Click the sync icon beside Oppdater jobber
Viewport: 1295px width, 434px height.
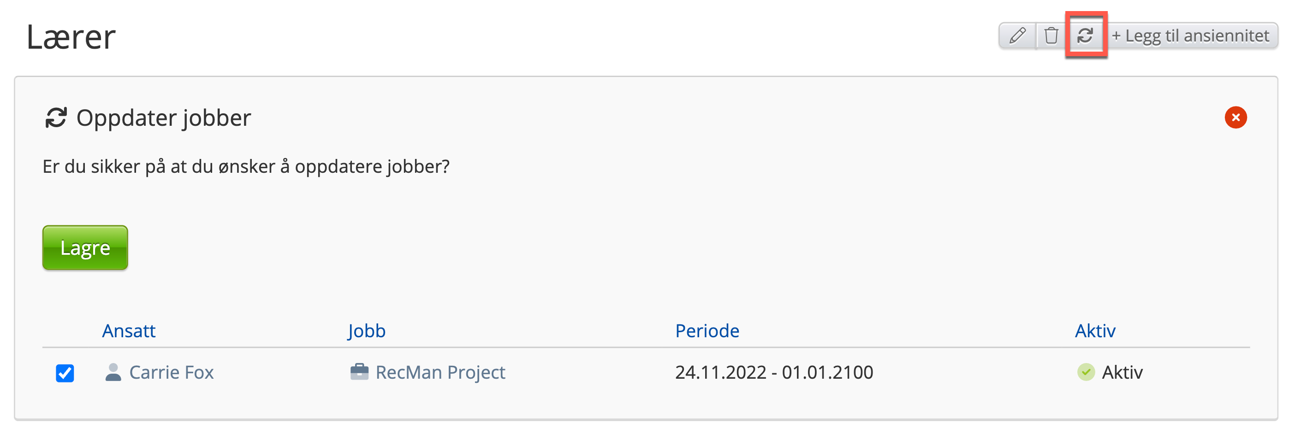(56, 118)
